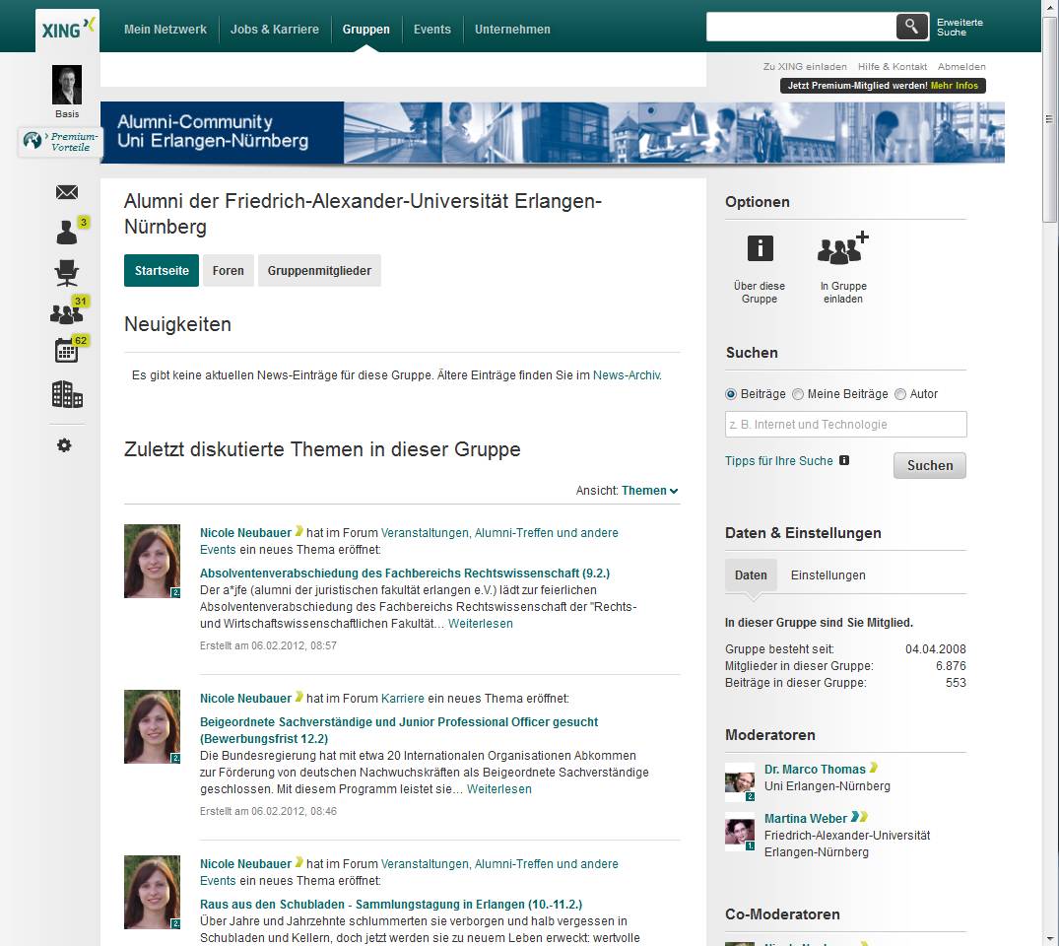The height and width of the screenshot is (946, 1059).
Task: Click 'Jobs & Karriere' in top navigation
Action: click(274, 30)
